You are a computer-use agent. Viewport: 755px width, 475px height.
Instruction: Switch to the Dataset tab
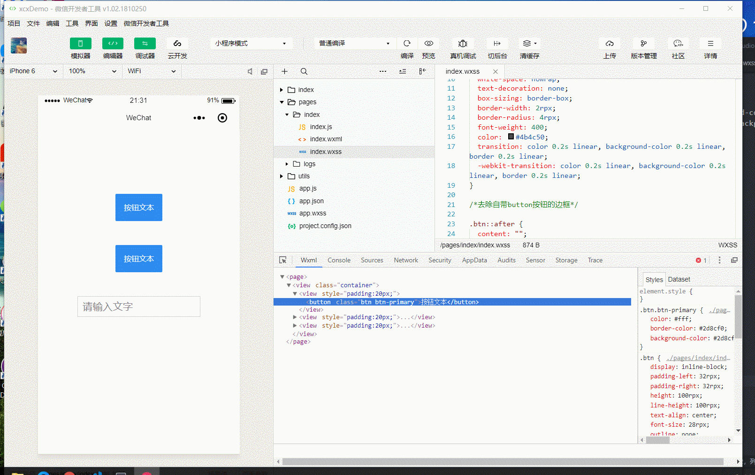679,279
